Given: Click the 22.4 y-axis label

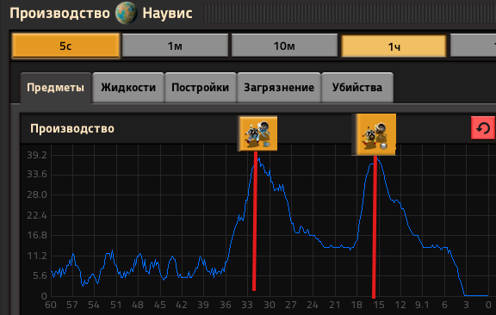Looking at the screenshot, I should [x=37, y=215].
